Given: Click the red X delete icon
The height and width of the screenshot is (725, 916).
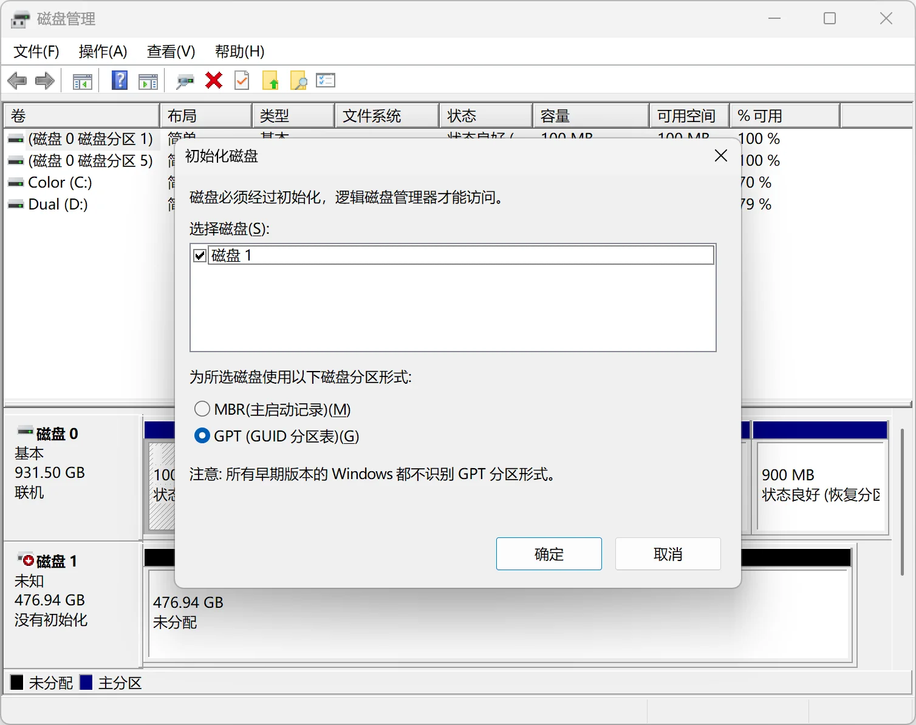Looking at the screenshot, I should [214, 80].
